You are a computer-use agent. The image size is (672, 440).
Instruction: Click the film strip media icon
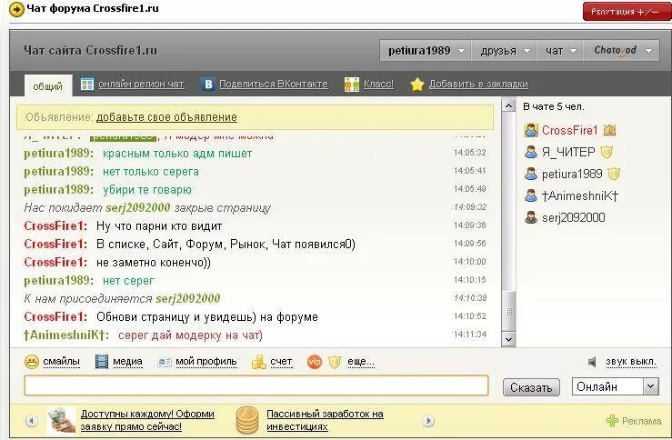click(102, 362)
